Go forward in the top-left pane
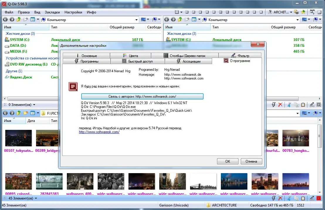Image resolution: width=325 pixels, height=210 pixels. click(x=12, y=20)
